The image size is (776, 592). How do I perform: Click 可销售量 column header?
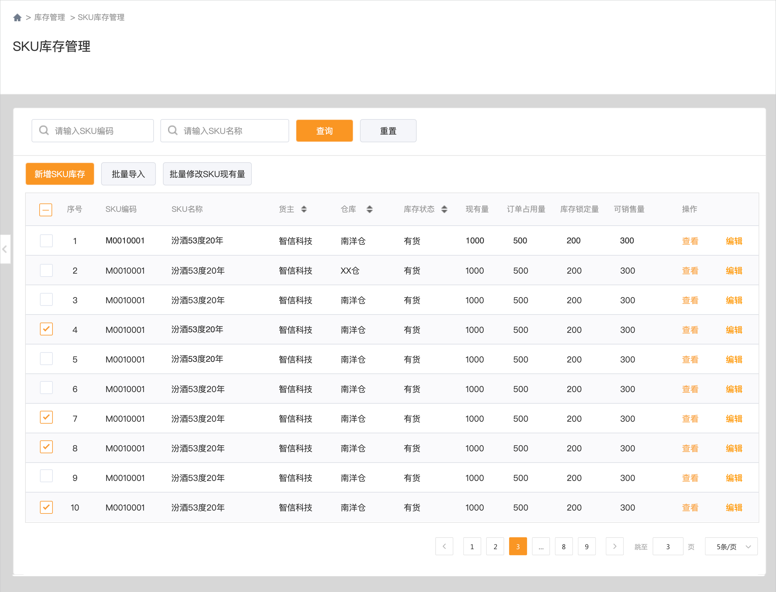(x=629, y=209)
